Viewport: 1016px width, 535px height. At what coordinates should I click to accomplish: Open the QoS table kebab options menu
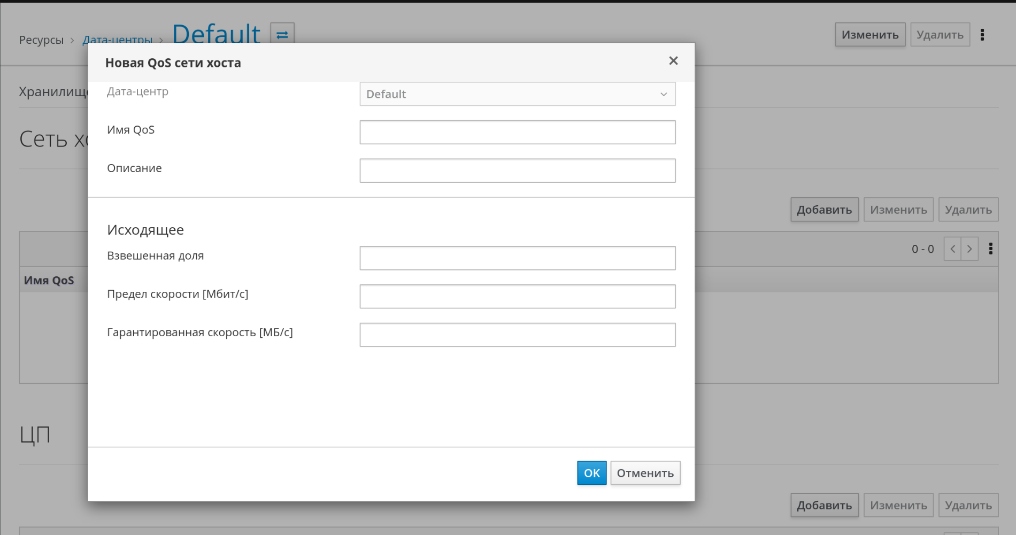(991, 249)
